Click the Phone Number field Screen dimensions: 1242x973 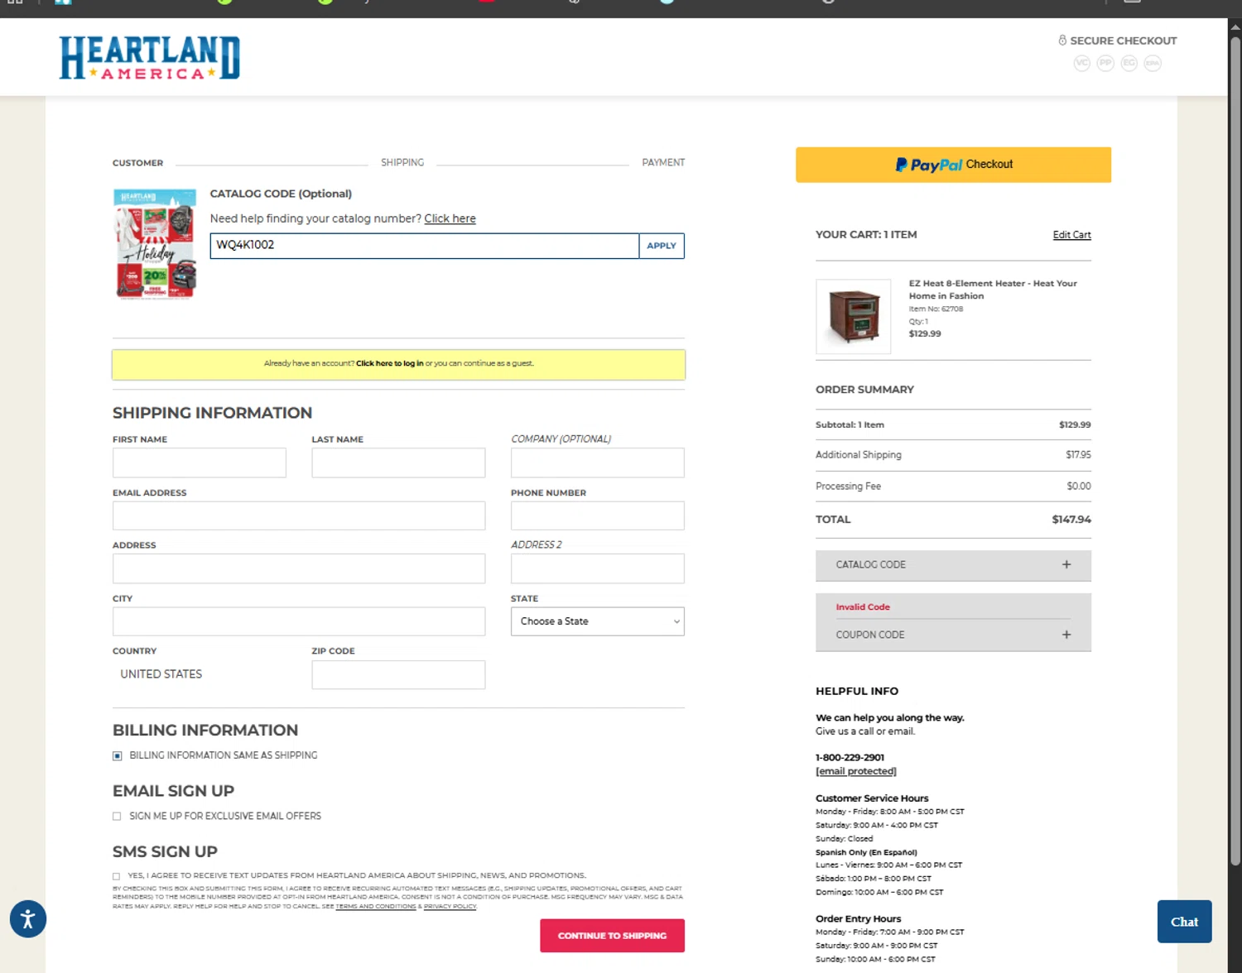[x=597, y=515]
